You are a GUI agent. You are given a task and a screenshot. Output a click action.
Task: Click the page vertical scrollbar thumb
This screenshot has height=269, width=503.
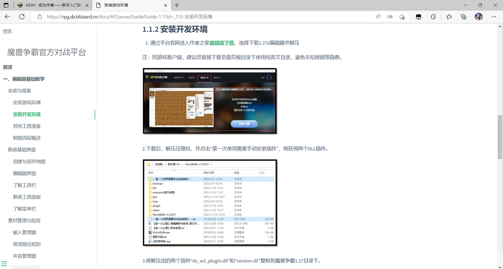pos(500,137)
